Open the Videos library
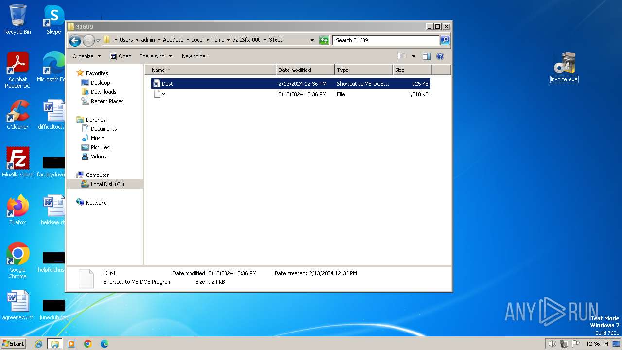Screen dimensions: 622x350 (98, 157)
